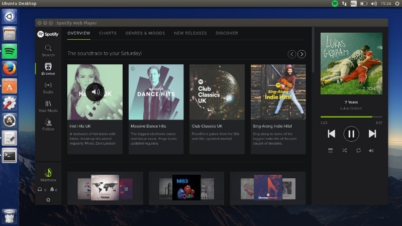Open Matthew's profile avatar

[48, 172]
